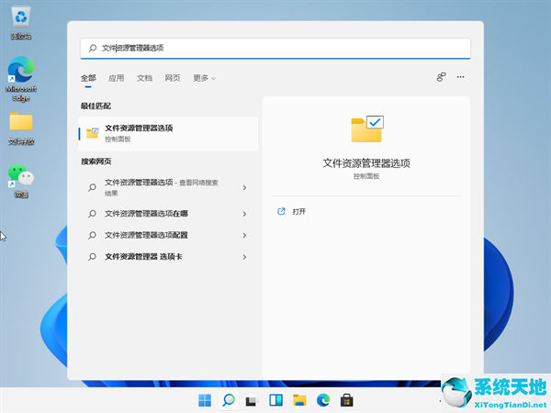Open the yellow folder on the desktop
The height and width of the screenshot is (413, 551).
tap(21, 128)
